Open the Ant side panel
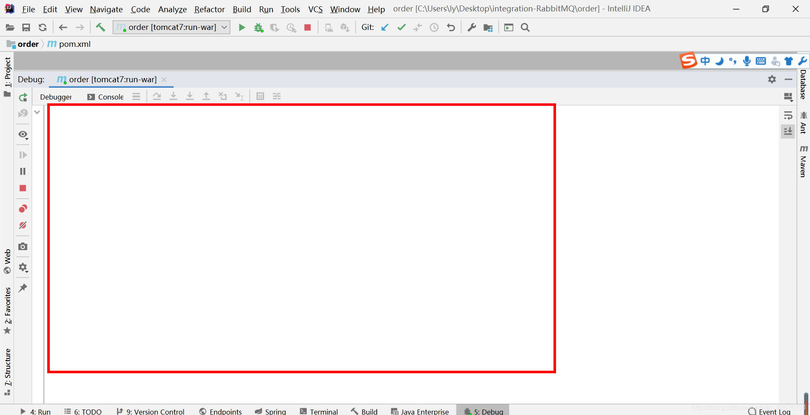 [803, 123]
